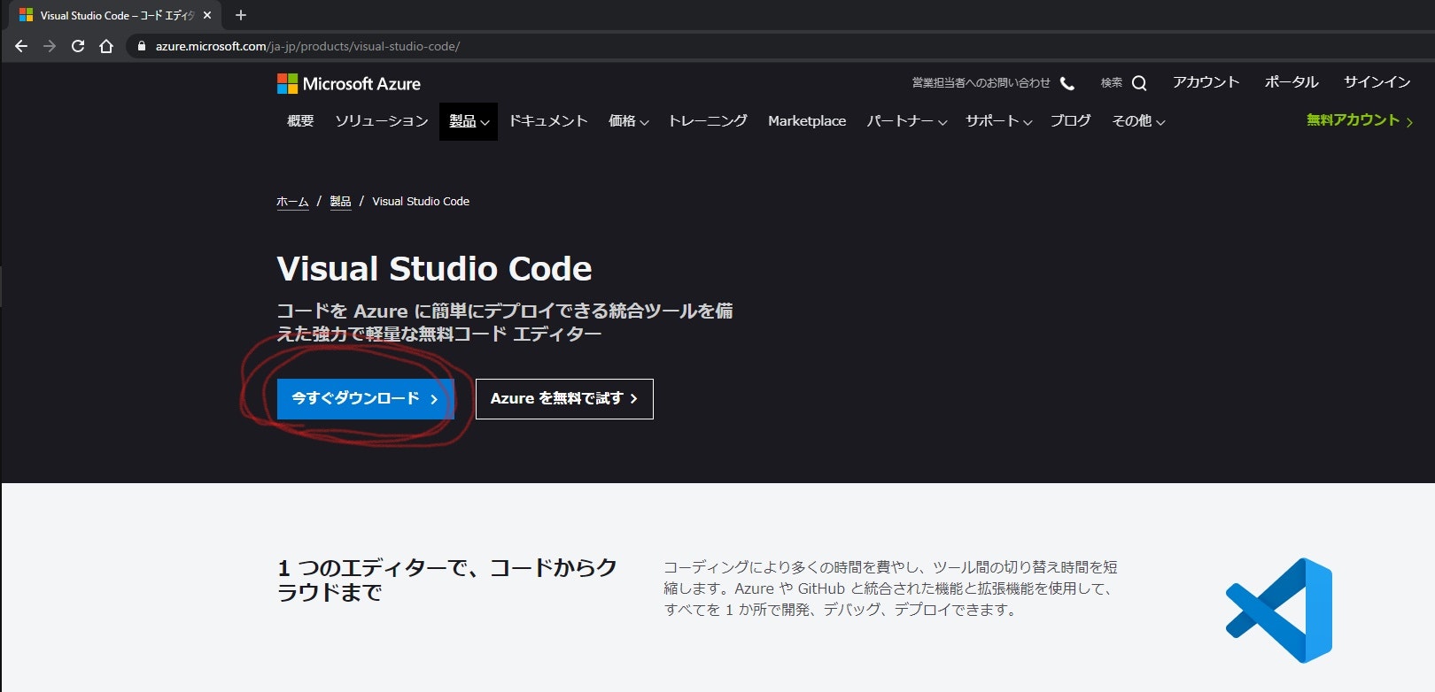This screenshot has width=1435, height=692.
Task: Open a new browser tab with plus
Action: [x=240, y=15]
